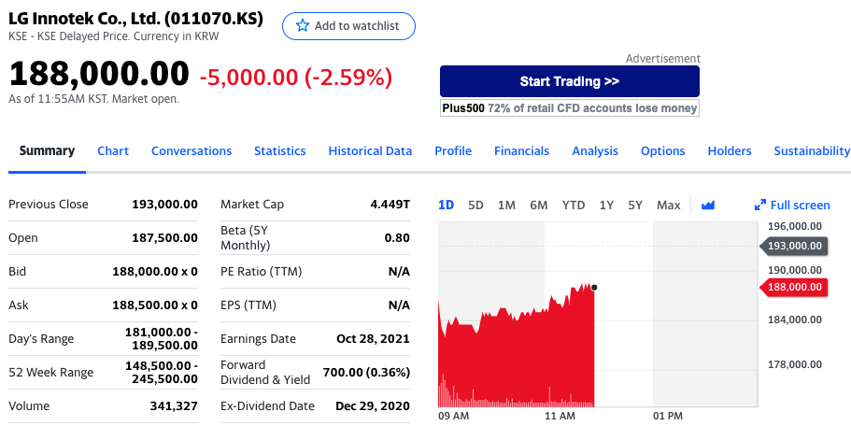Click the Open value 187,500.00
Image resolution: width=851 pixels, height=426 pixels.
pos(164,237)
